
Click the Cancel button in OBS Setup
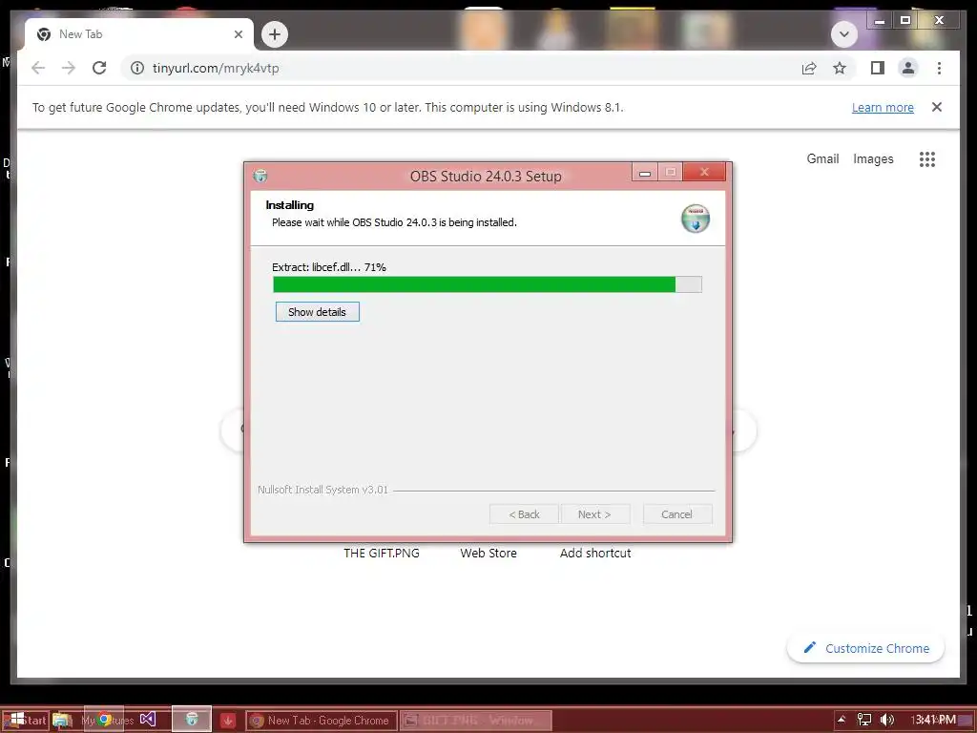(676, 514)
